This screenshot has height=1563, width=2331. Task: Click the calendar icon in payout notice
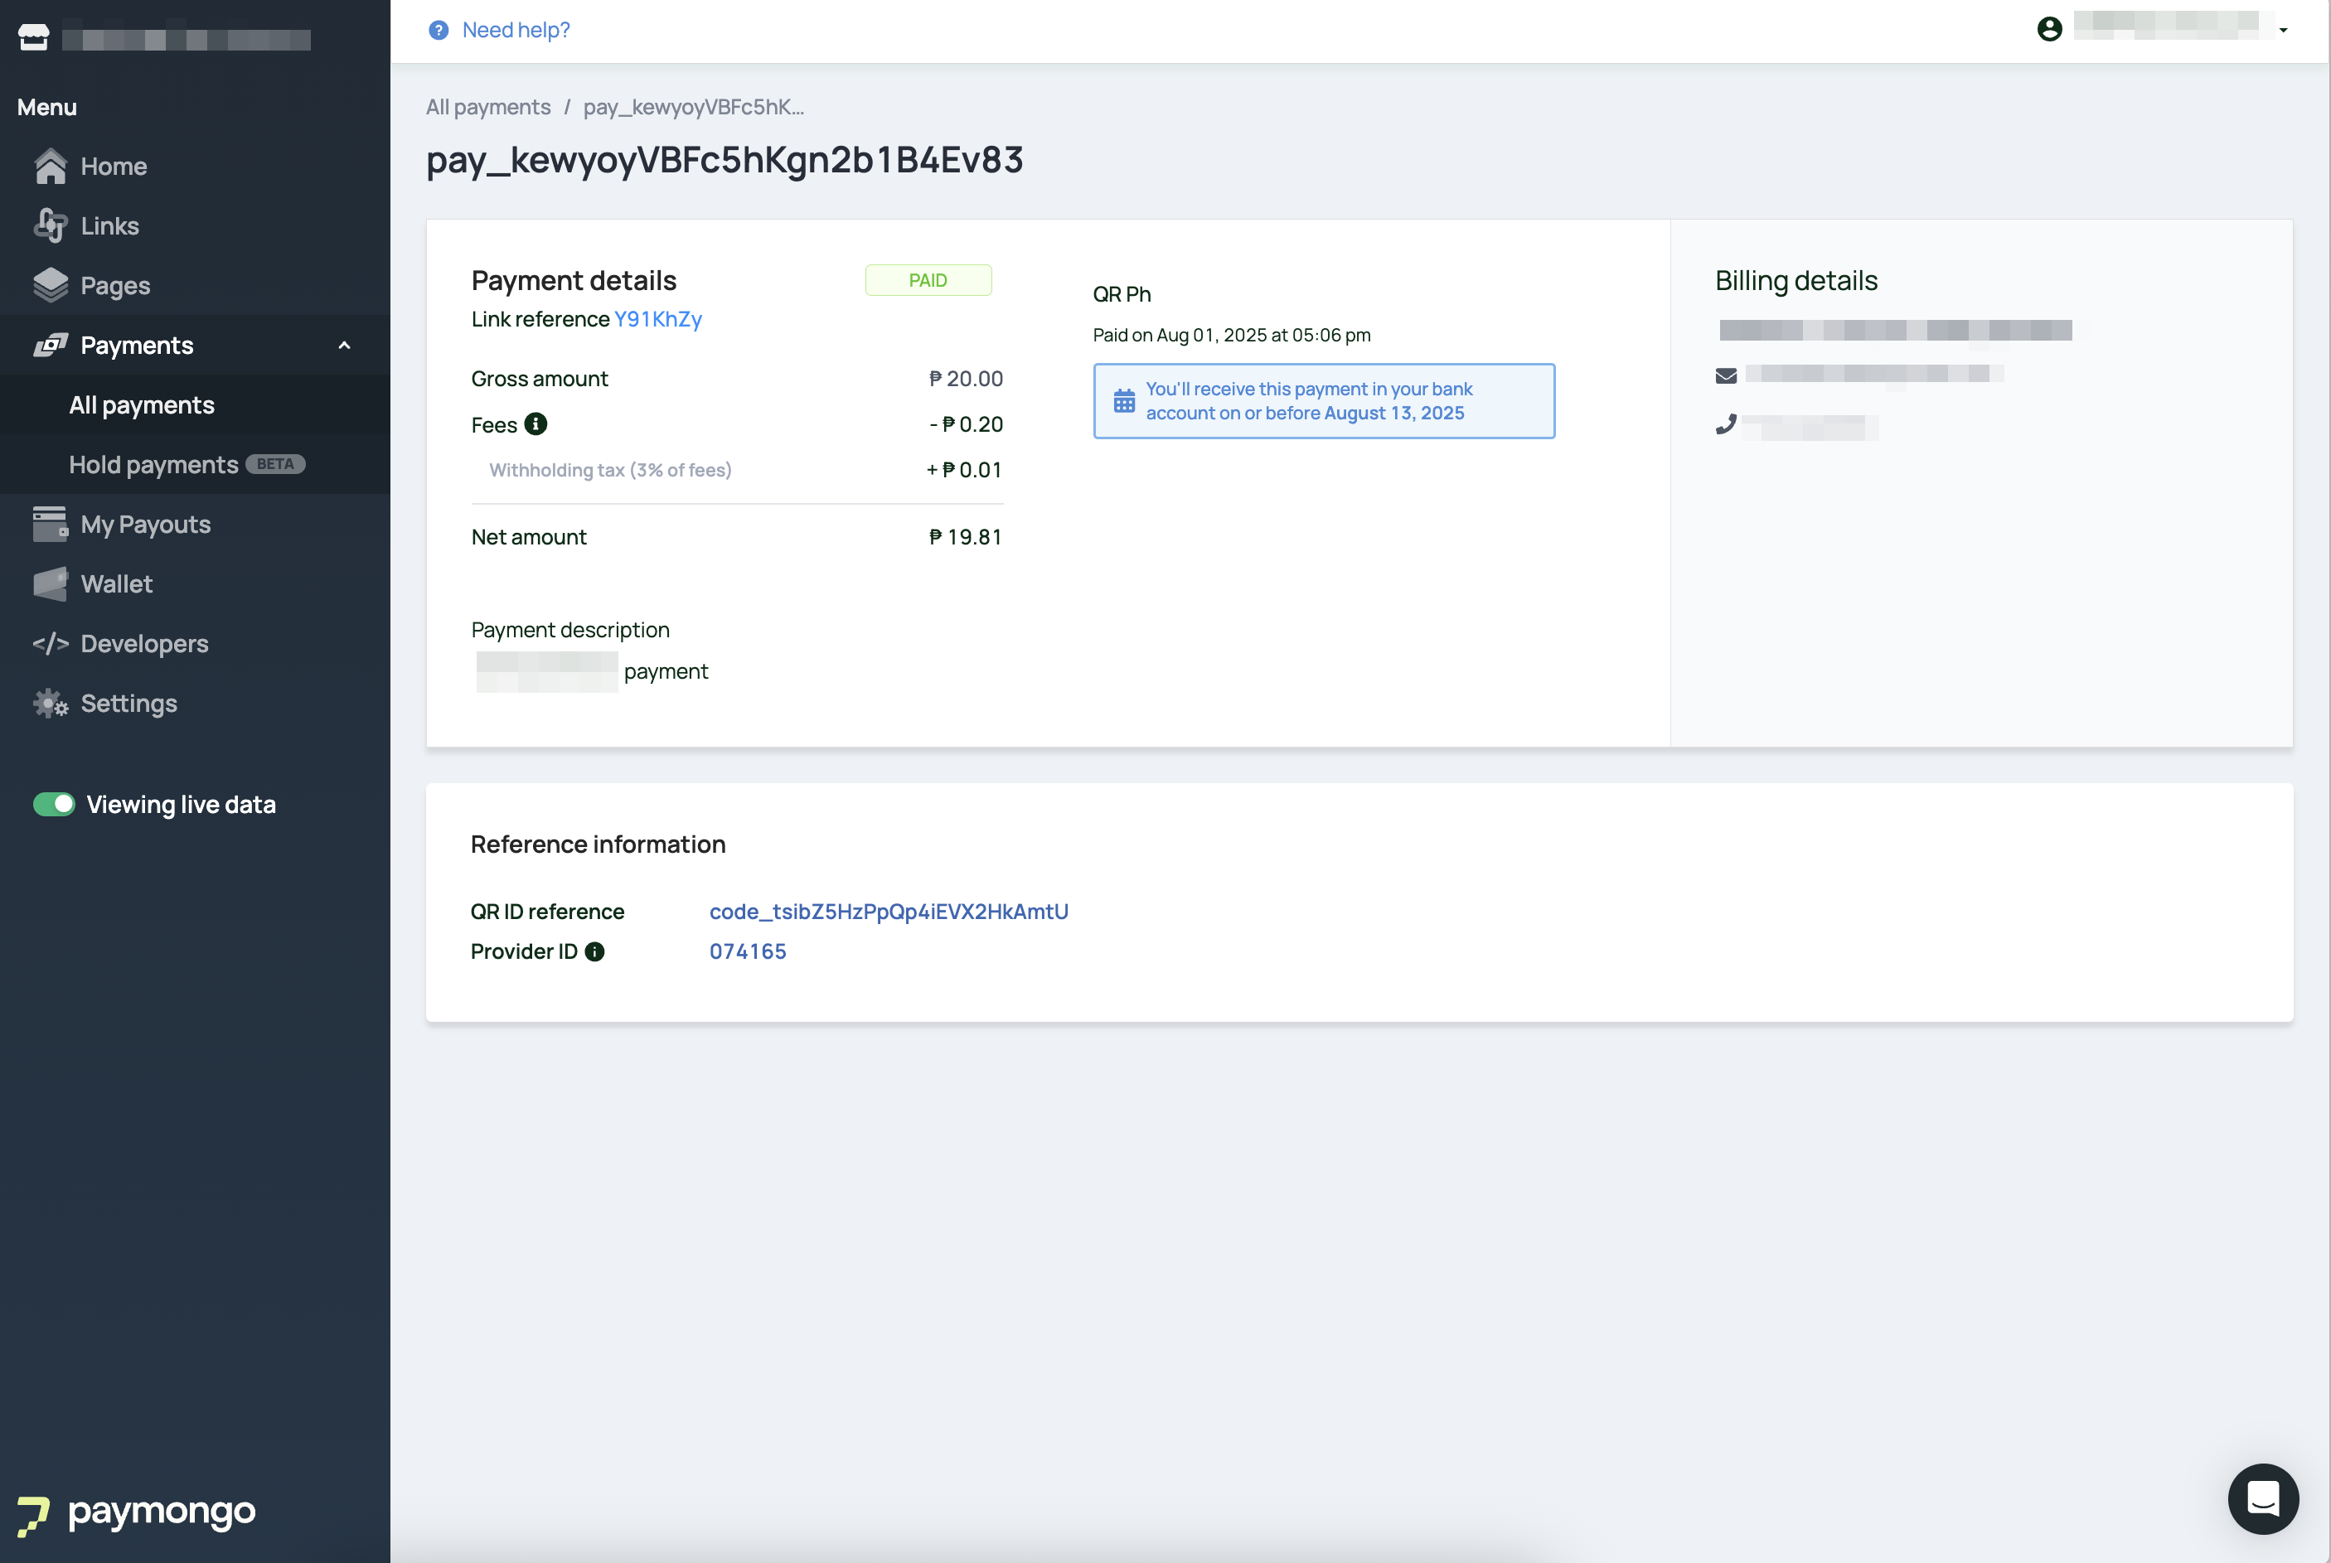coord(1123,401)
